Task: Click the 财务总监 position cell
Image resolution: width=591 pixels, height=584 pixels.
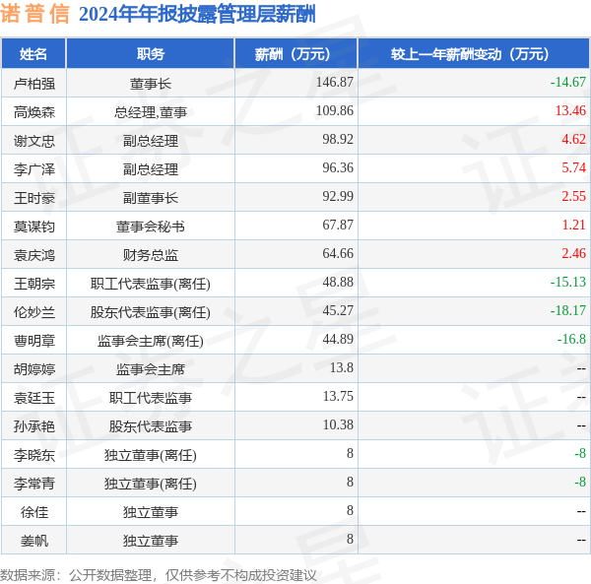Action: (x=151, y=255)
